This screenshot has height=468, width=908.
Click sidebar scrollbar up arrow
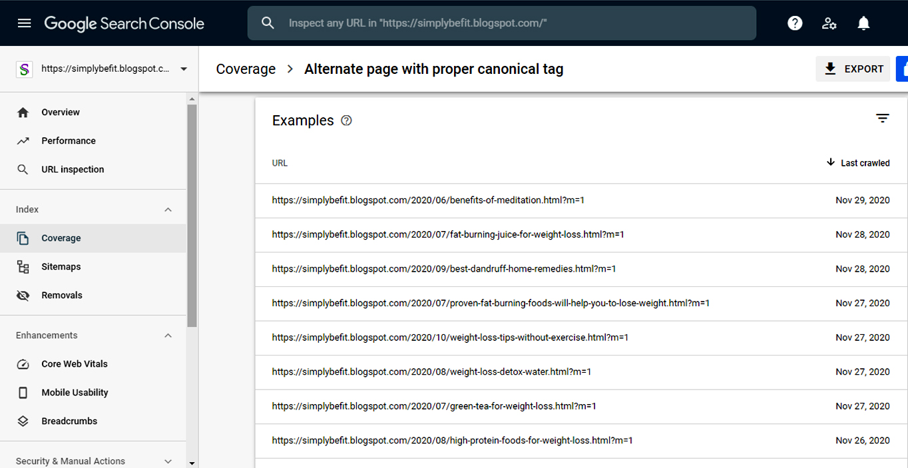(x=192, y=100)
